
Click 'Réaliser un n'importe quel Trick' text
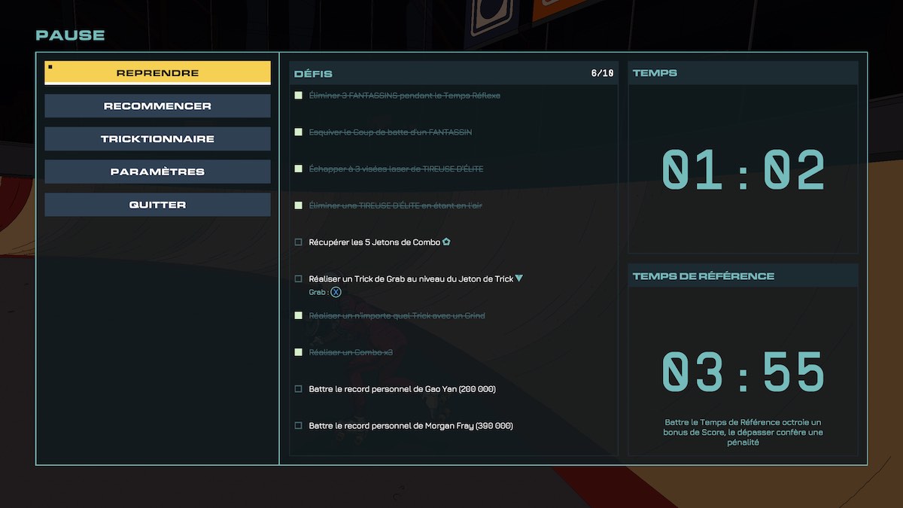click(x=397, y=315)
